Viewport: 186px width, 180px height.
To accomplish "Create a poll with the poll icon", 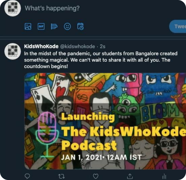I will point(54,26).
